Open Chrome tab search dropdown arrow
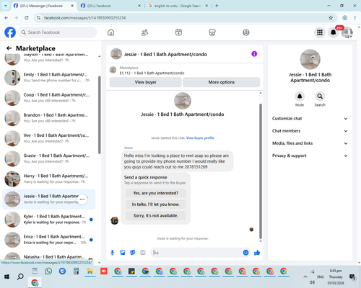This screenshot has width=361, height=288. 6,6
